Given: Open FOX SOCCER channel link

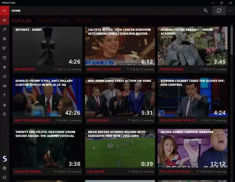Looking at the screenshot, I should click(x=96, y=171).
